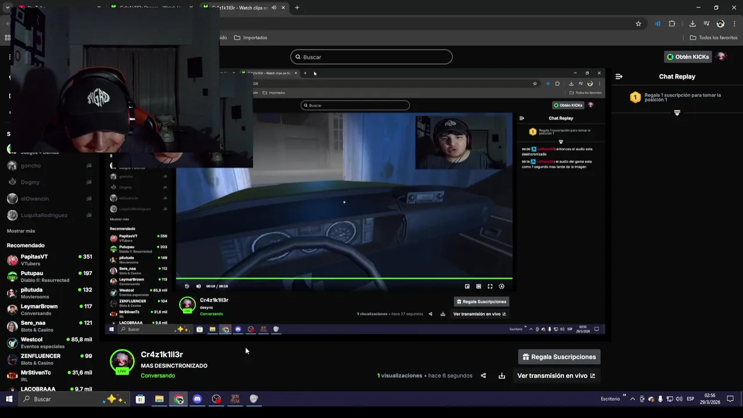Viewport: 743px width, 418px height.
Task: Collapse the Chat Replay panel
Action: tap(619, 77)
